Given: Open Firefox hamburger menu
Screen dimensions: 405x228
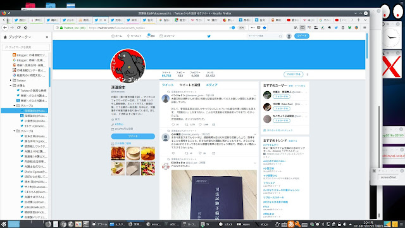Looking at the screenshot, I should pos(364,28).
